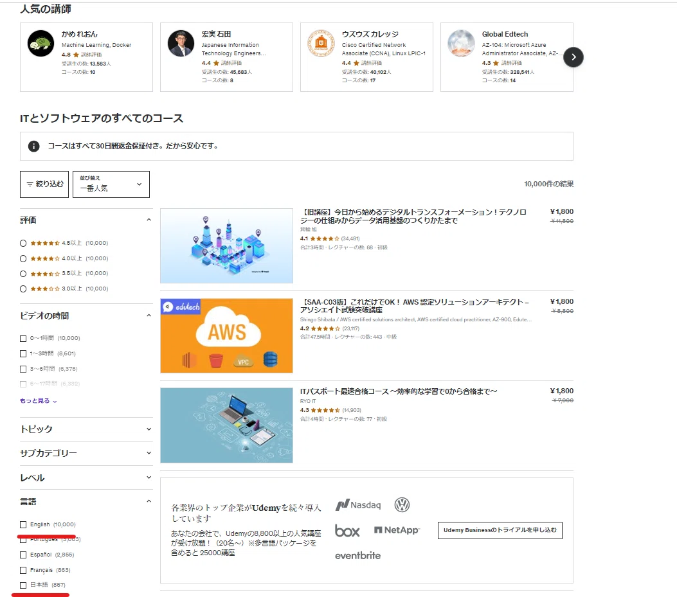Check the 0〜1時間 video duration checkbox
The height and width of the screenshot is (597, 677).
23,339
